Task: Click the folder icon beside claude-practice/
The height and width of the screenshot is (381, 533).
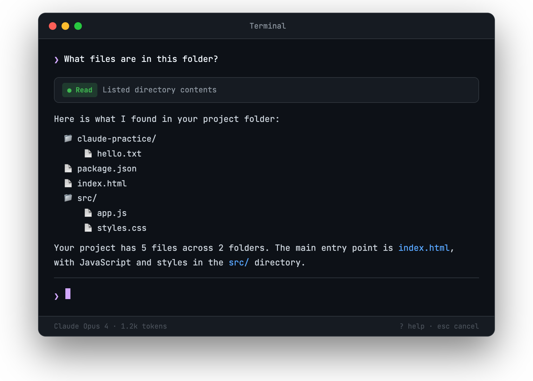Action: pos(68,138)
